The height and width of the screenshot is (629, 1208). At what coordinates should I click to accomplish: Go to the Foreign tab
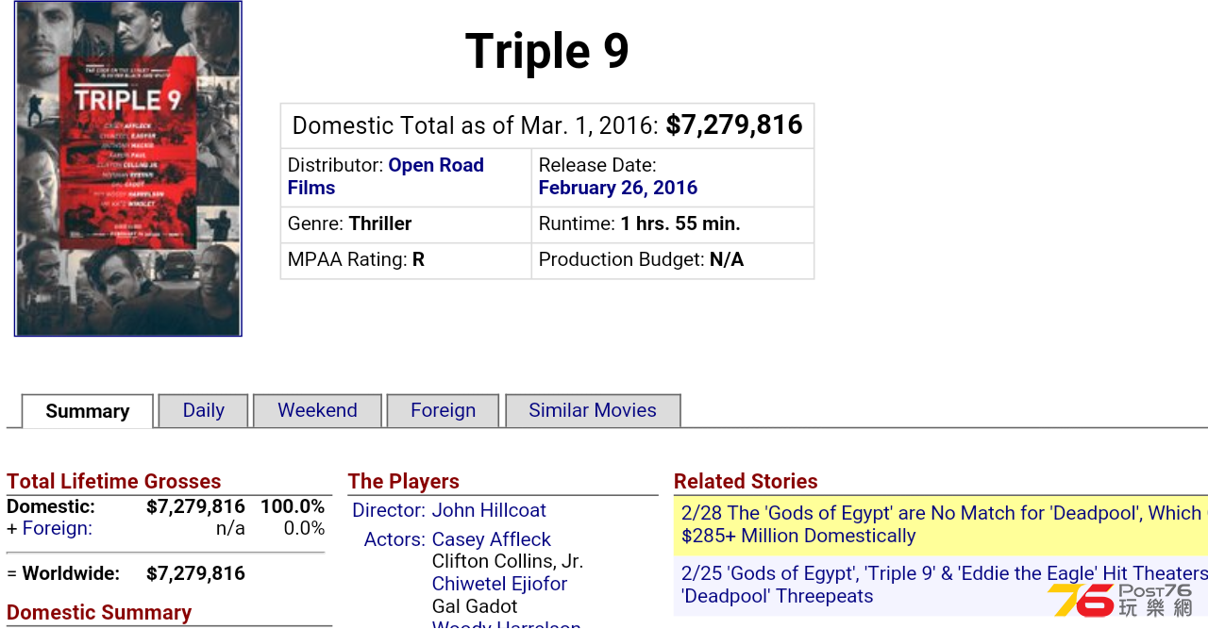tap(443, 410)
